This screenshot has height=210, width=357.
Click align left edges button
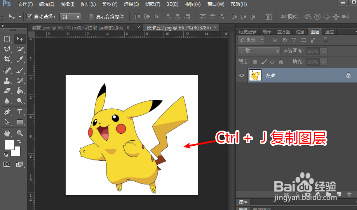168,17
